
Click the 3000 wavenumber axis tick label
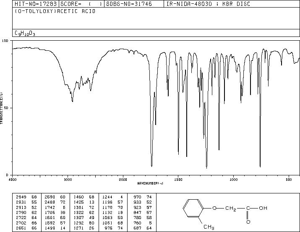pos(68,180)
